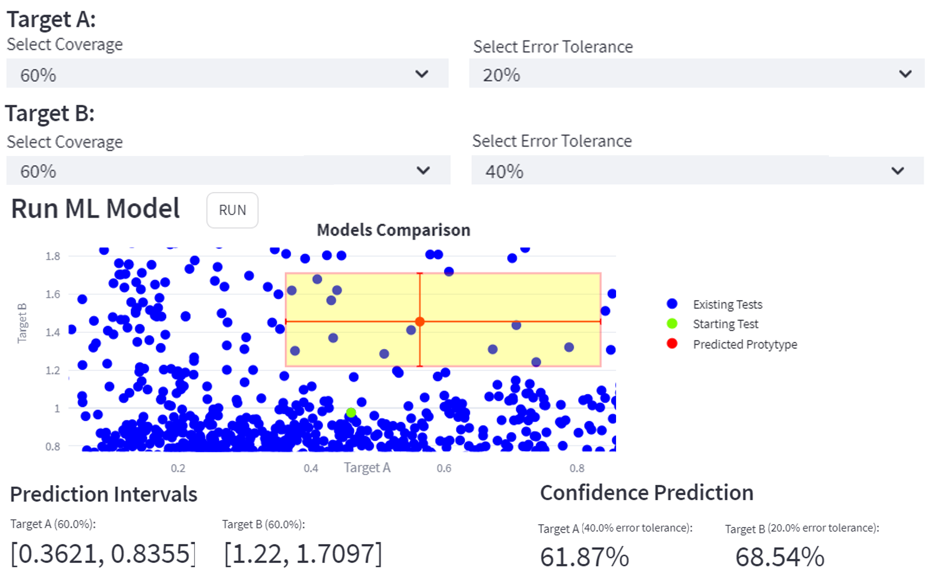Viewport: 941px width, 576px height.
Task: Click the blue Existing Tests legend marker
Action: 672,304
